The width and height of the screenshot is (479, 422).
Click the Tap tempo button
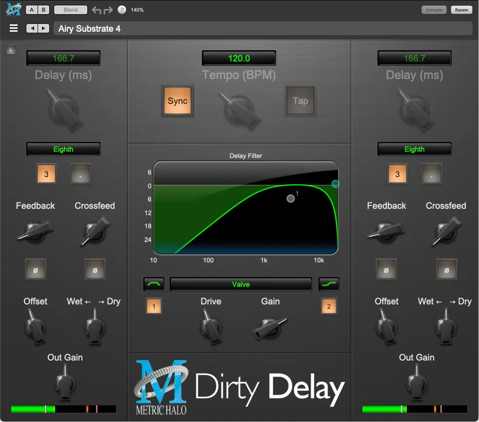click(x=300, y=101)
